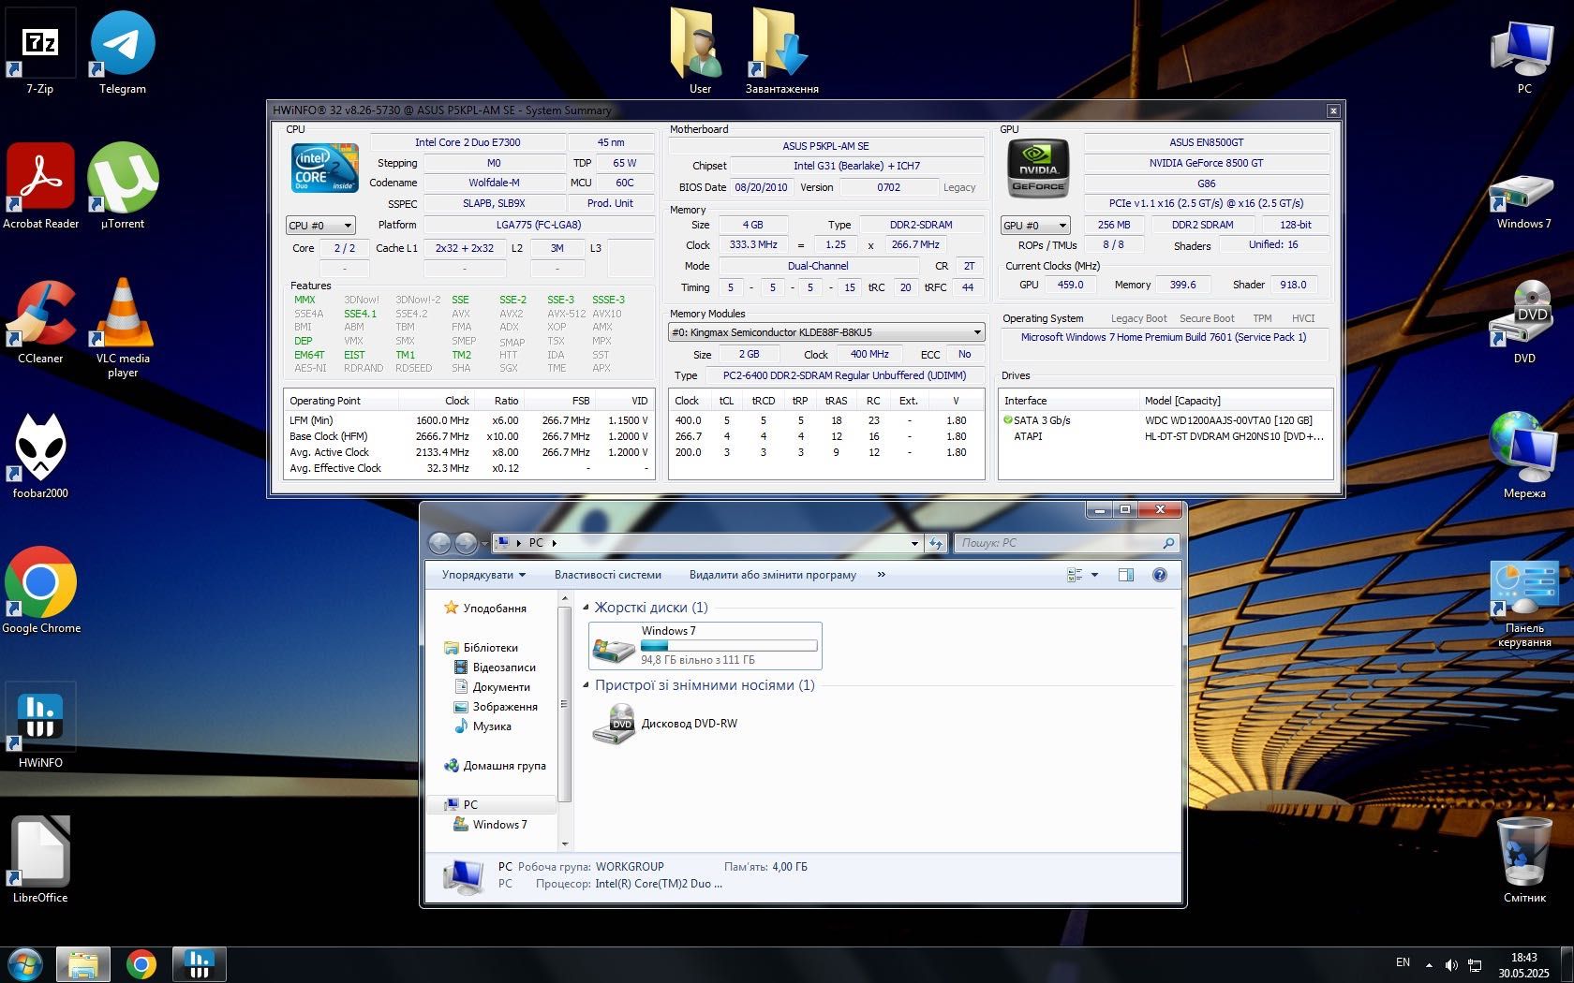Screen dimensions: 1574x983
Task: Show hidden tray icons arrow
Action: click(x=1429, y=964)
